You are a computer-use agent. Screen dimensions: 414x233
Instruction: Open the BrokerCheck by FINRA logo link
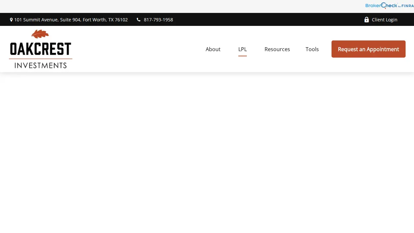coord(389,6)
